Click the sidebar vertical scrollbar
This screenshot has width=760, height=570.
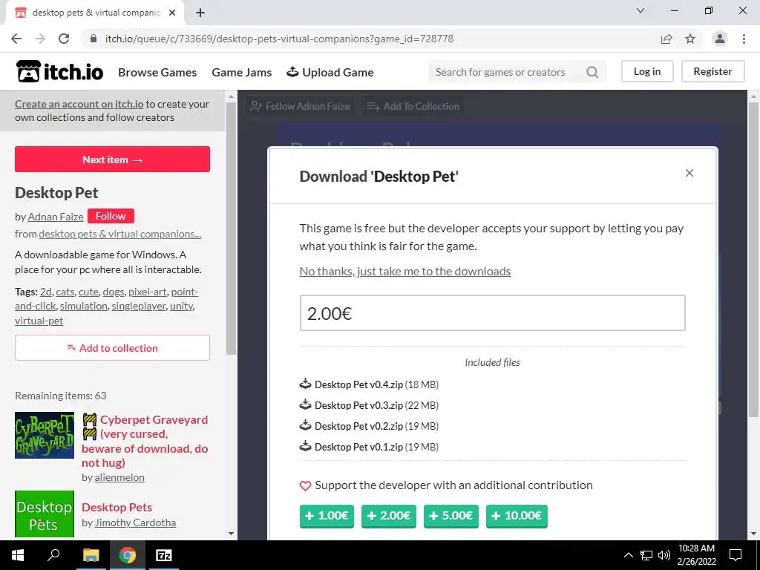(x=232, y=228)
